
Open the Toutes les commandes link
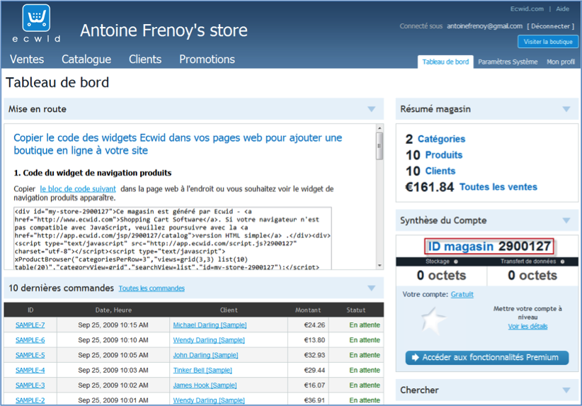152,288
